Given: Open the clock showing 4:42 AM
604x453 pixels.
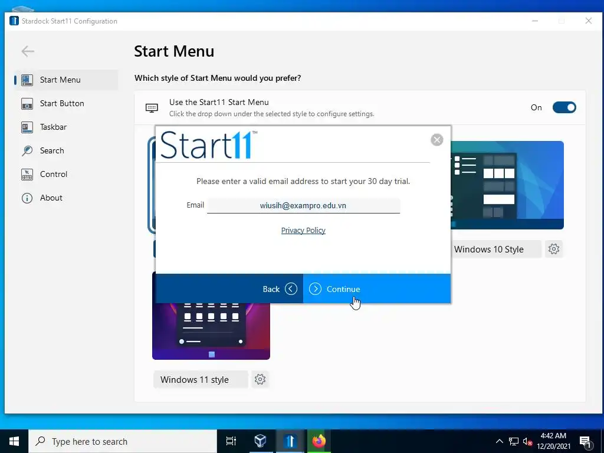Looking at the screenshot, I should click(x=553, y=441).
